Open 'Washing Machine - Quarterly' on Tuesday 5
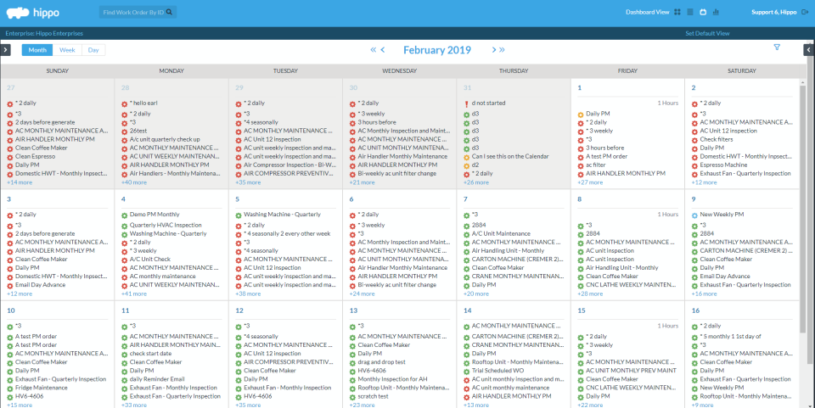The width and height of the screenshot is (815, 408). pyautogui.click(x=282, y=215)
